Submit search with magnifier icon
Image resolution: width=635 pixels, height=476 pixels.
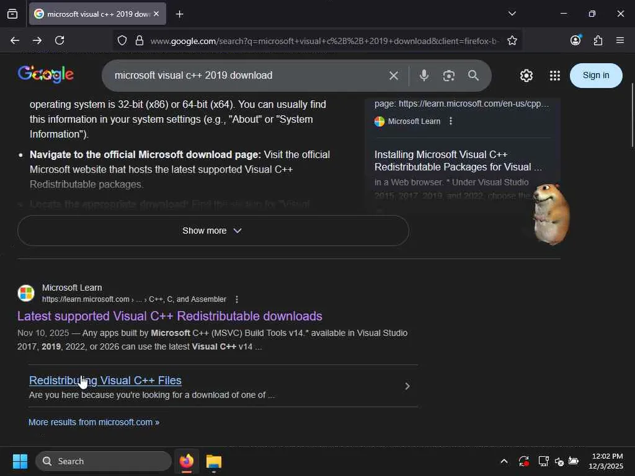click(x=473, y=75)
